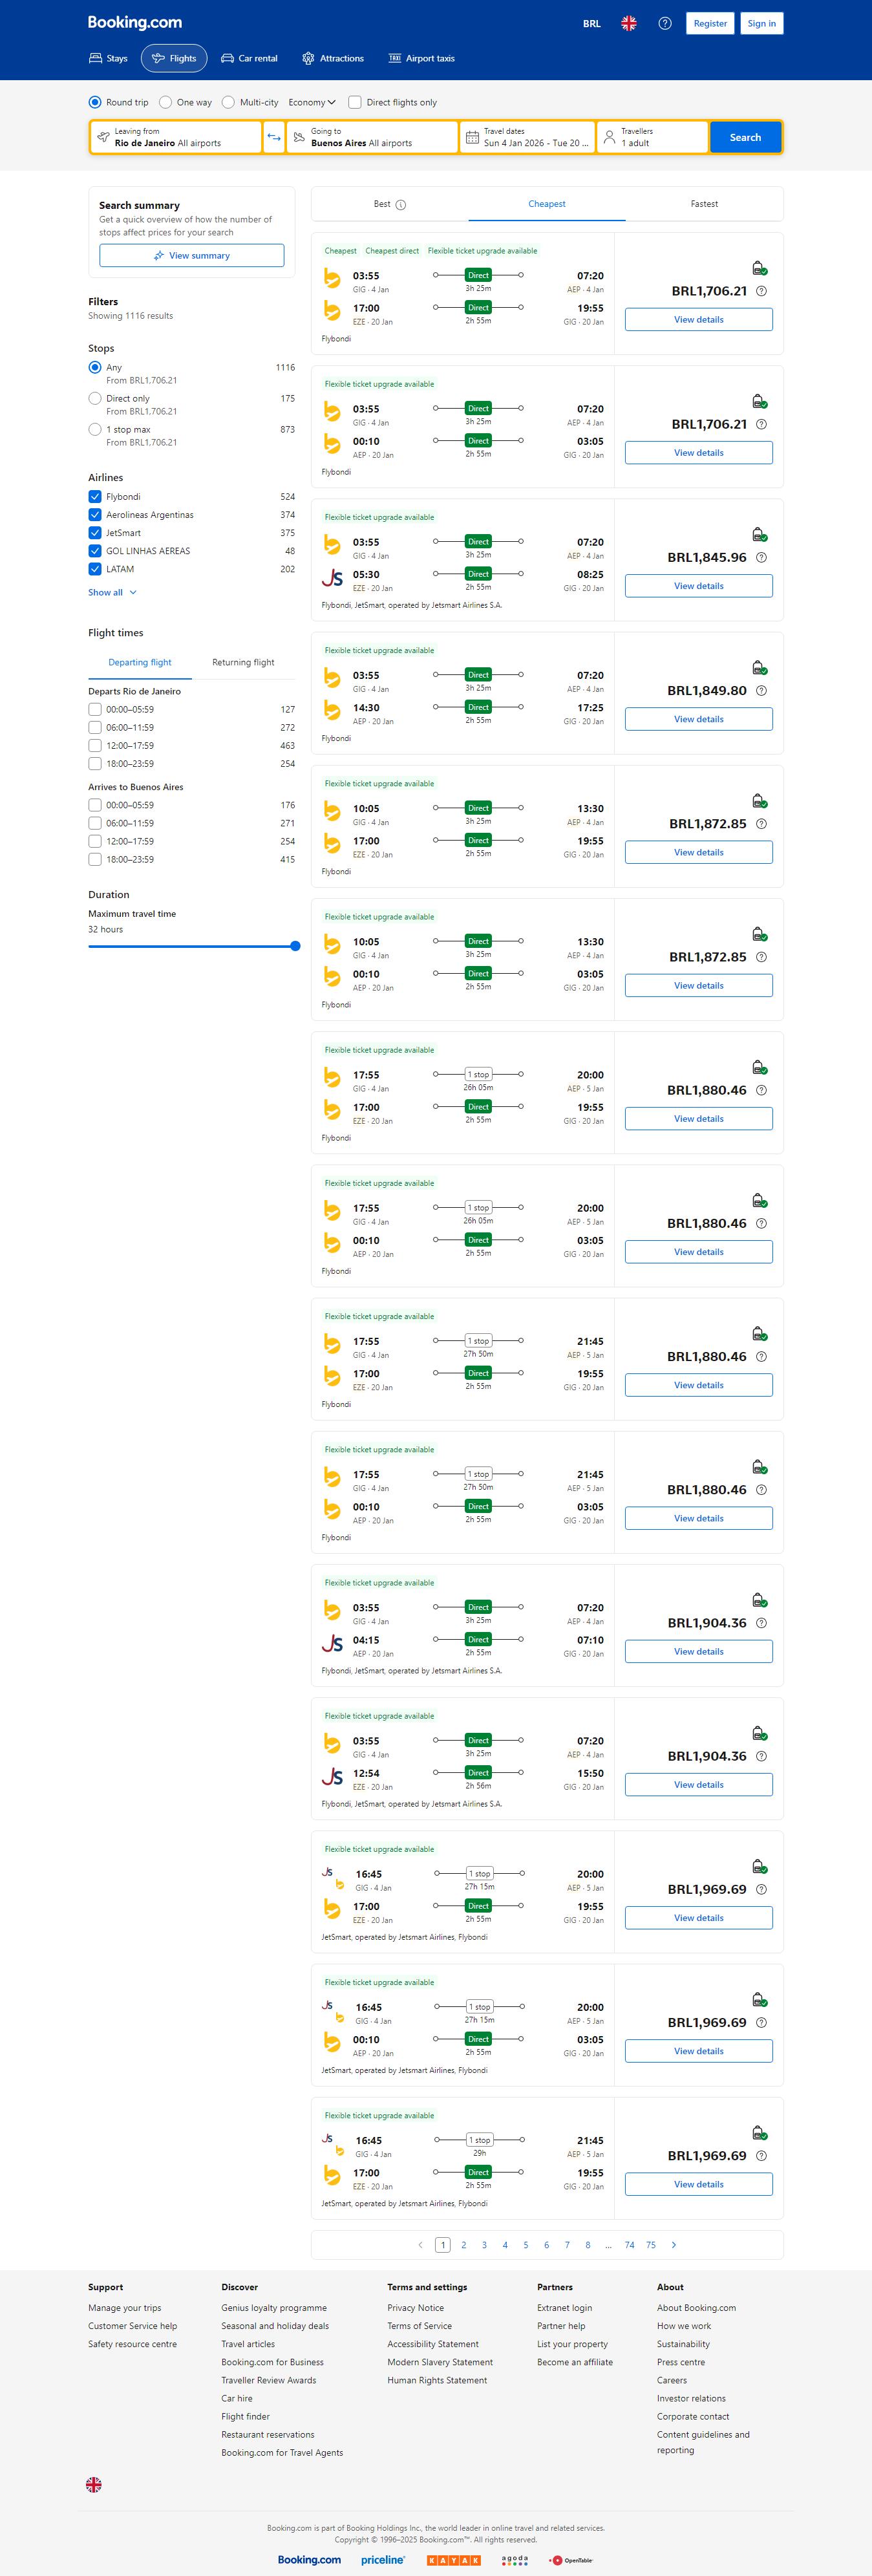
Task: Click the Booking.com logo in header
Action: pos(135,22)
